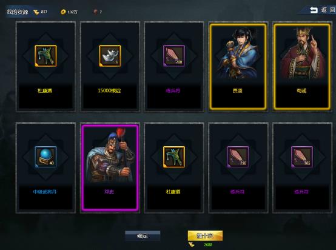Click the token cost icon under 抽十次
336x250 pixels.
coord(192,245)
